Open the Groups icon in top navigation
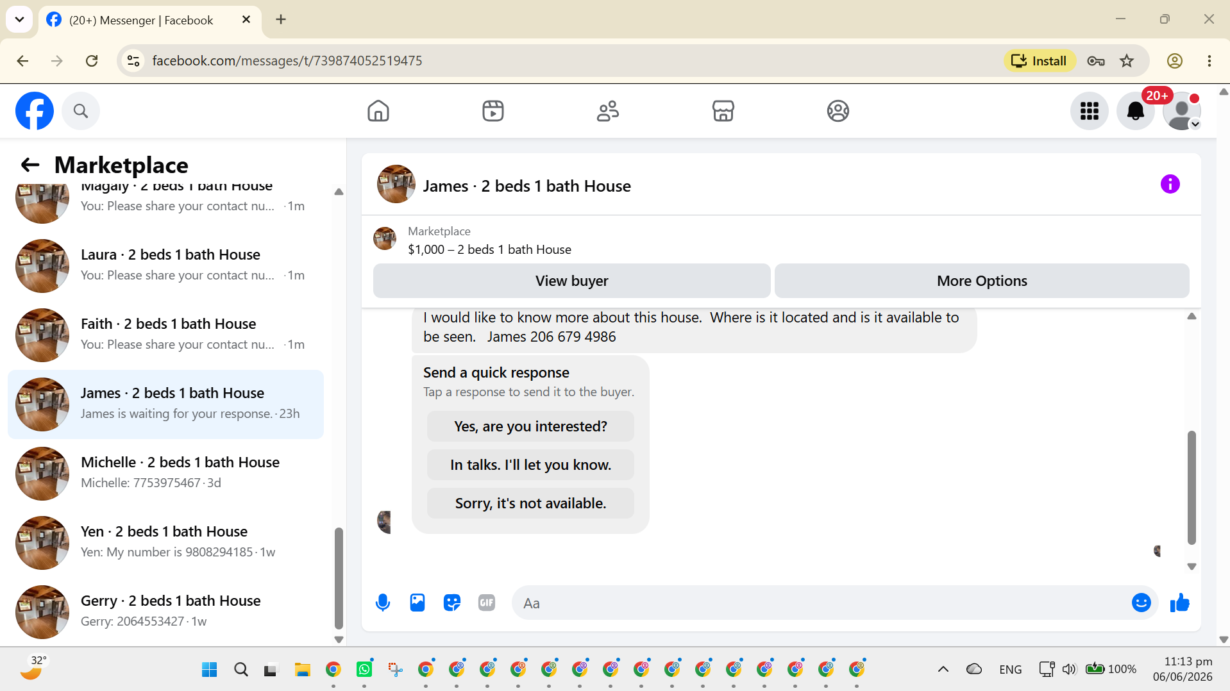Viewport: 1230px width, 691px height. (x=838, y=111)
